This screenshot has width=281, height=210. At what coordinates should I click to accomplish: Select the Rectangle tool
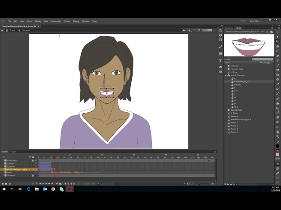[x=277, y=70]
